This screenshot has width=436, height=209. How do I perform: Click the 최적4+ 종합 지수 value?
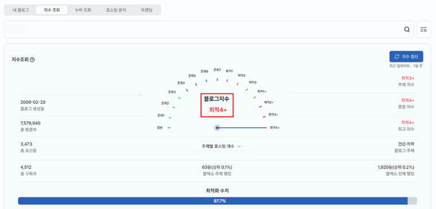(x=408, y=100)
